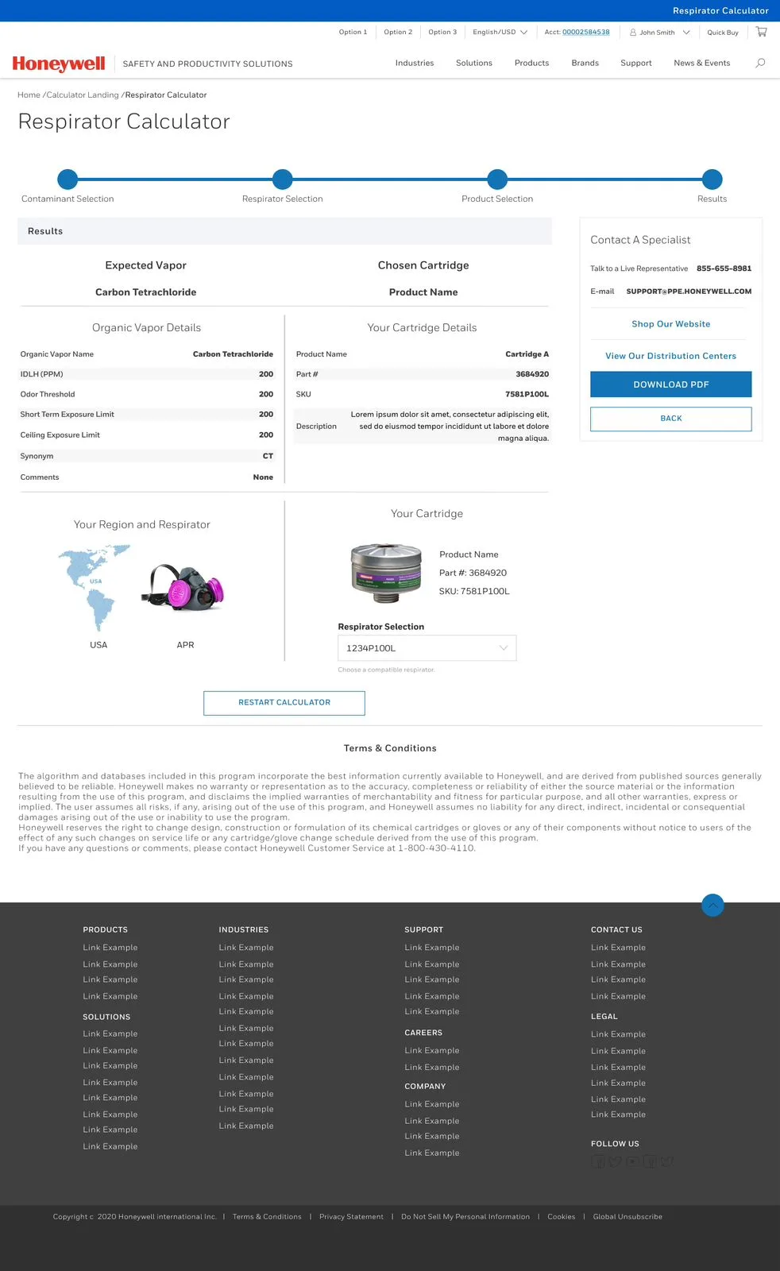Click the phone number 855-655-8981
Screen dimensions: 780x1271
[724, 268]
